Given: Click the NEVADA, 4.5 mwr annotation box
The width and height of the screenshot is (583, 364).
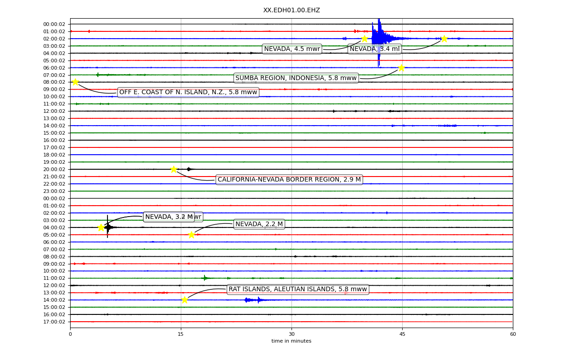Looking at the screenshot, I should click(x=292, y=49).
